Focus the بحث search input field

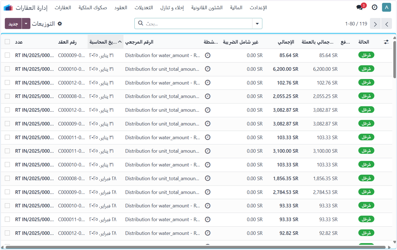198,23
